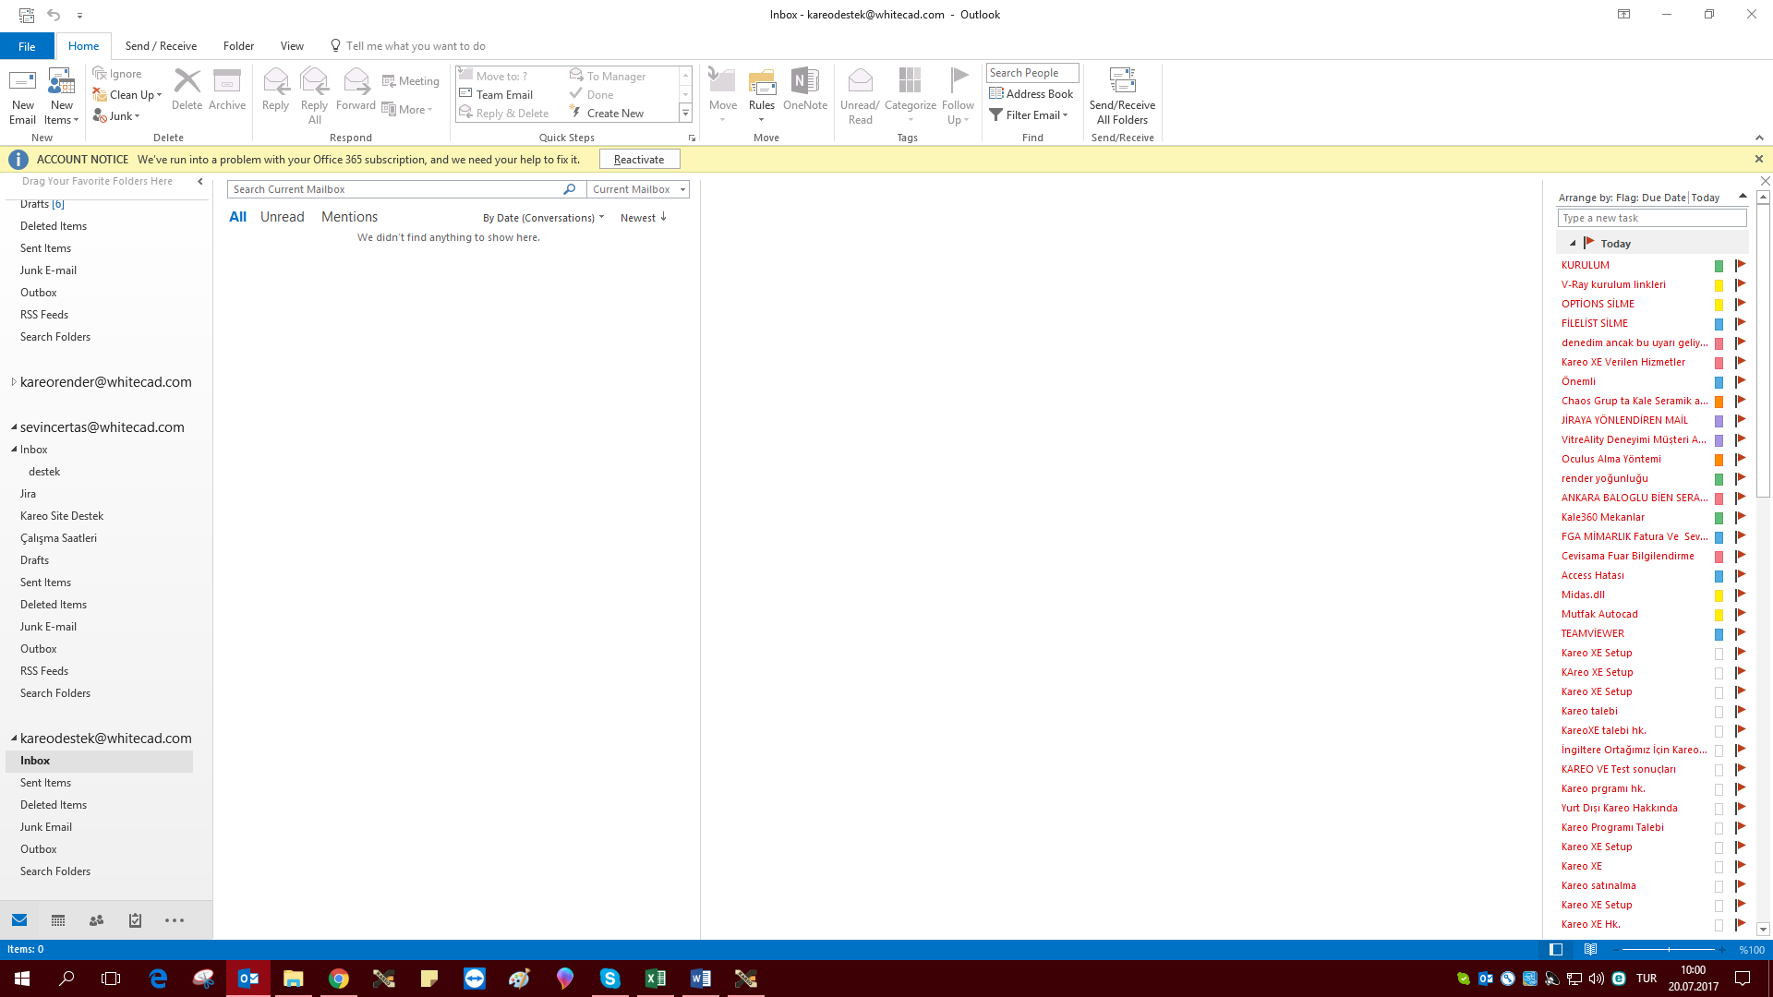
Task: Open the Address Book
Action: pyautogui.click(x=1031, y=93)
